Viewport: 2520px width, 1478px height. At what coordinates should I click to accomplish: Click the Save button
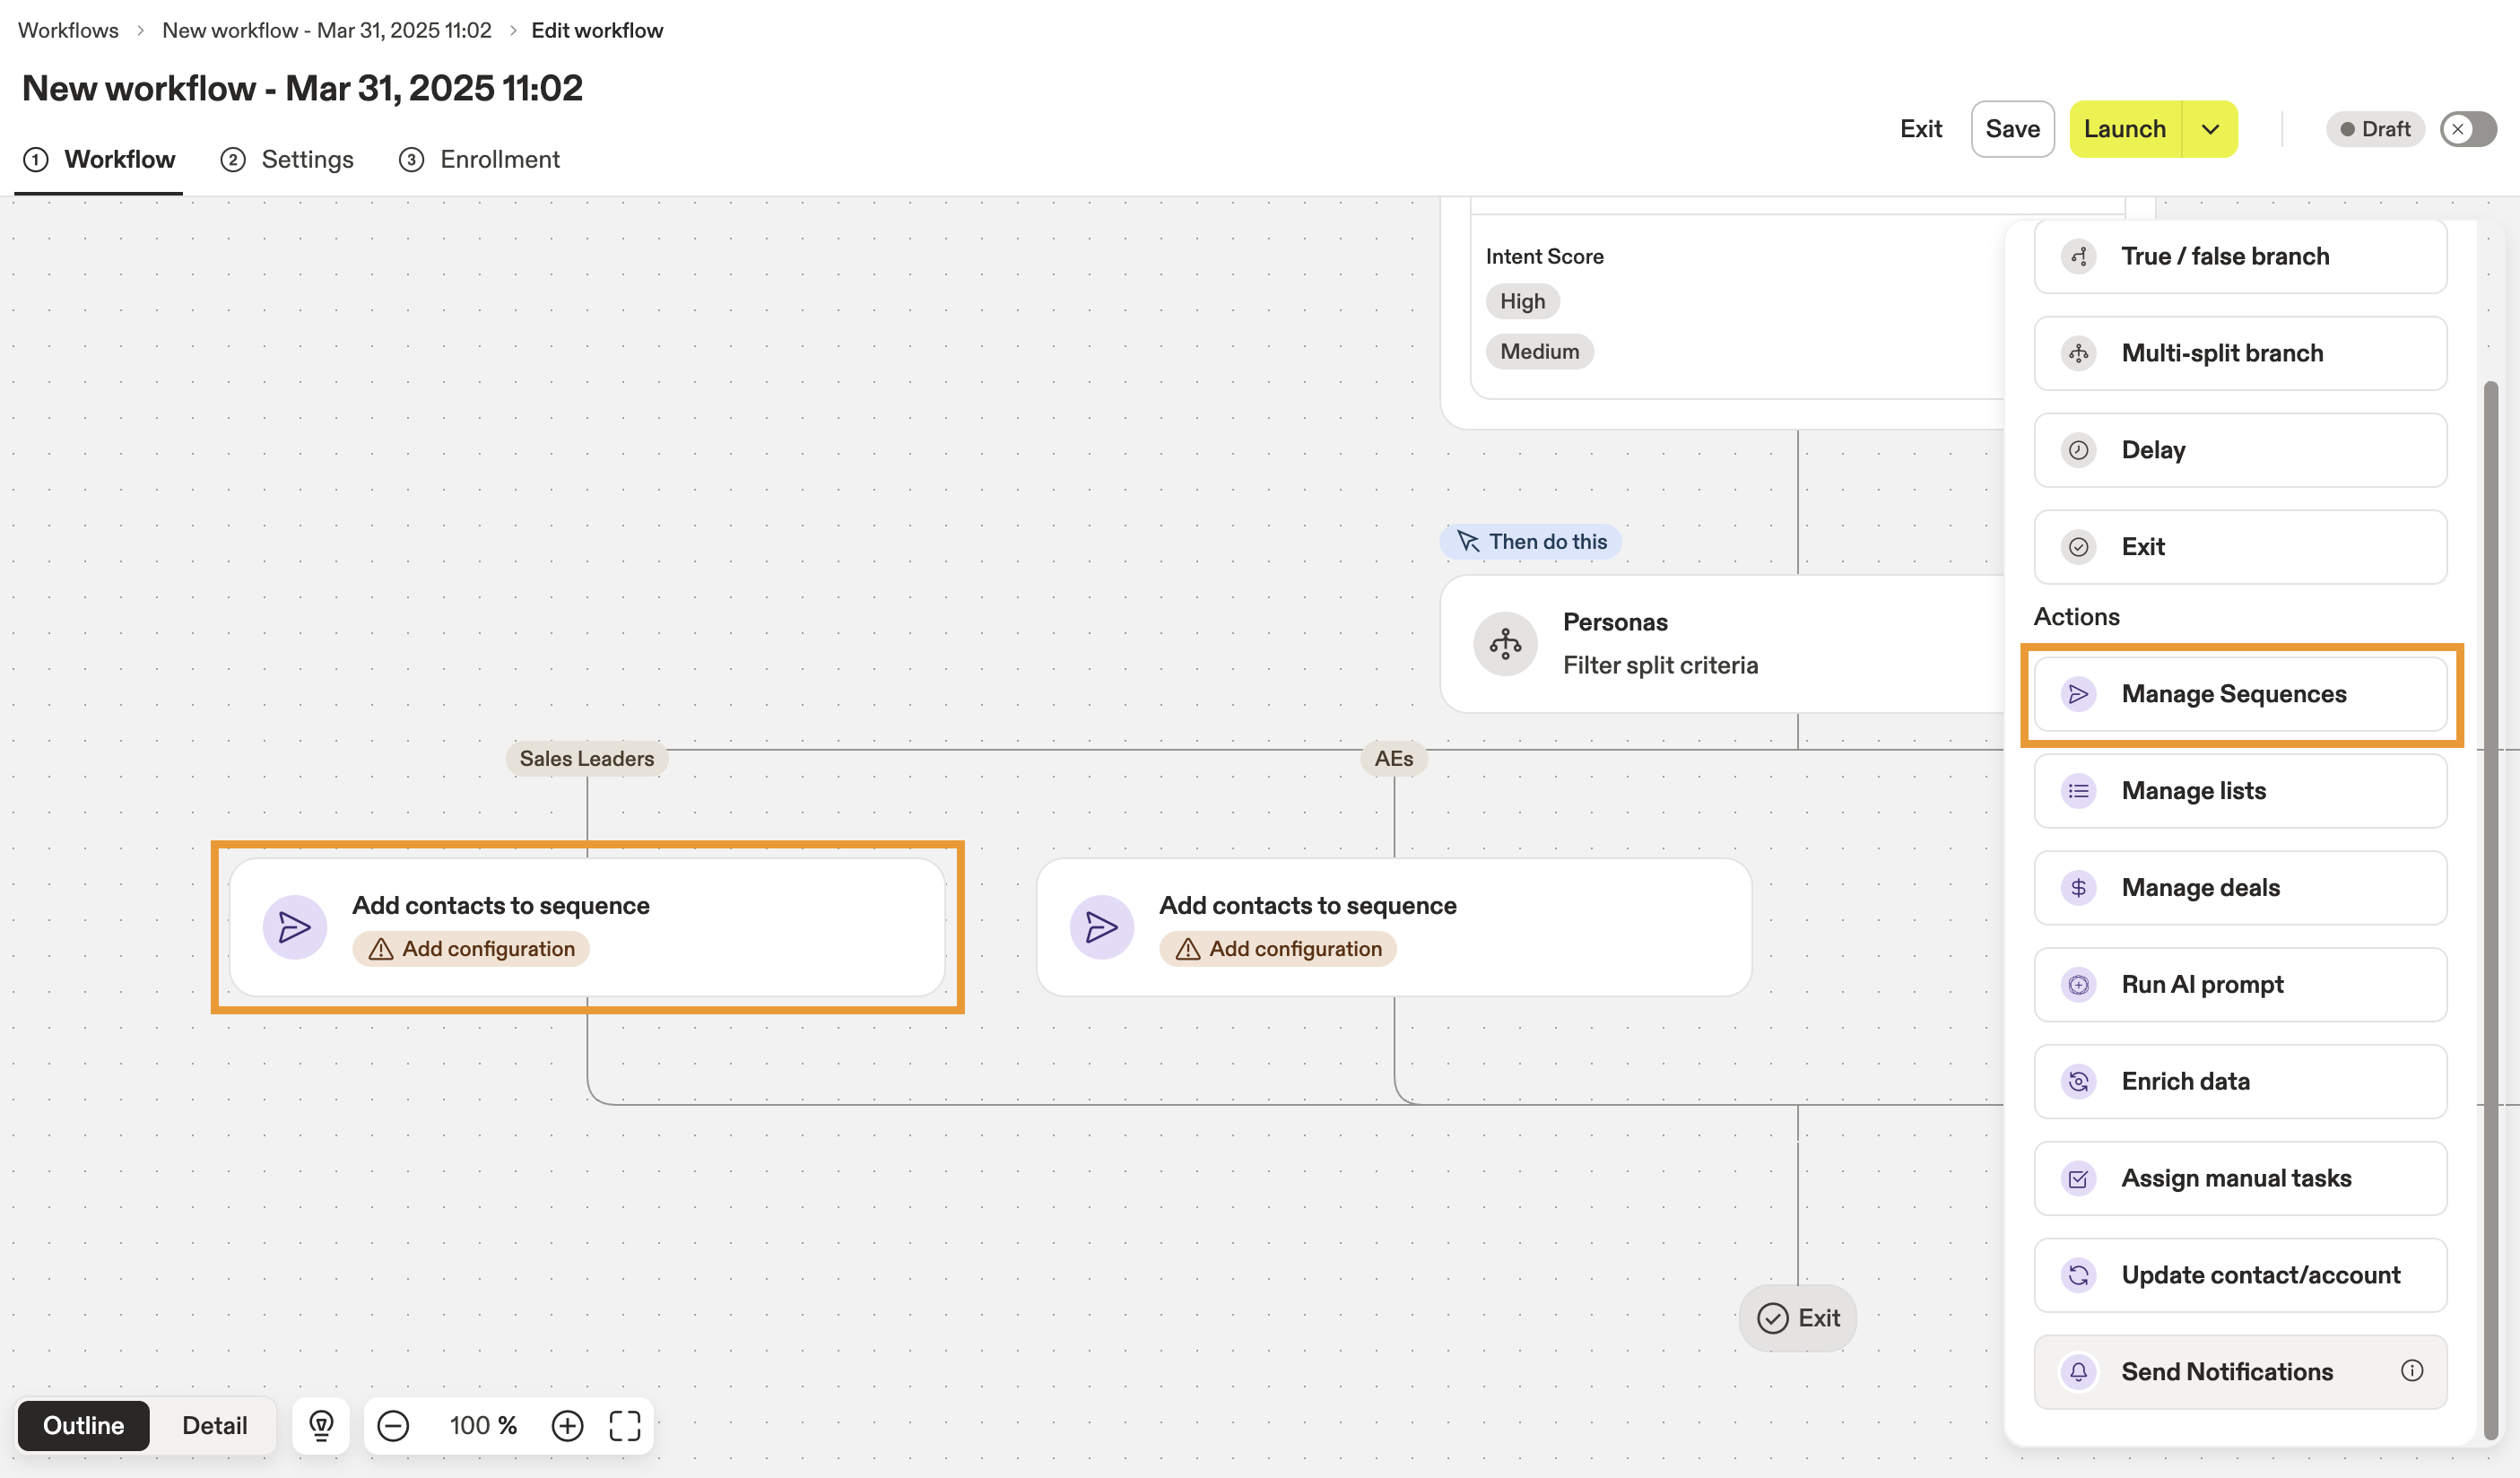point(2012,129)
